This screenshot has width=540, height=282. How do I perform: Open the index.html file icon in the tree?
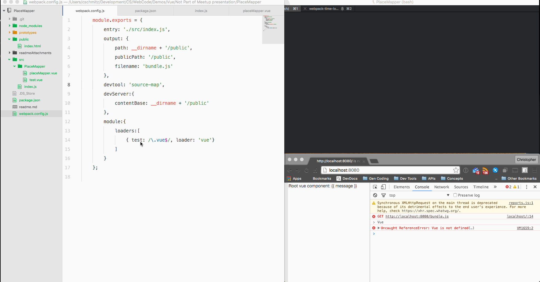(x=20, y=46)
